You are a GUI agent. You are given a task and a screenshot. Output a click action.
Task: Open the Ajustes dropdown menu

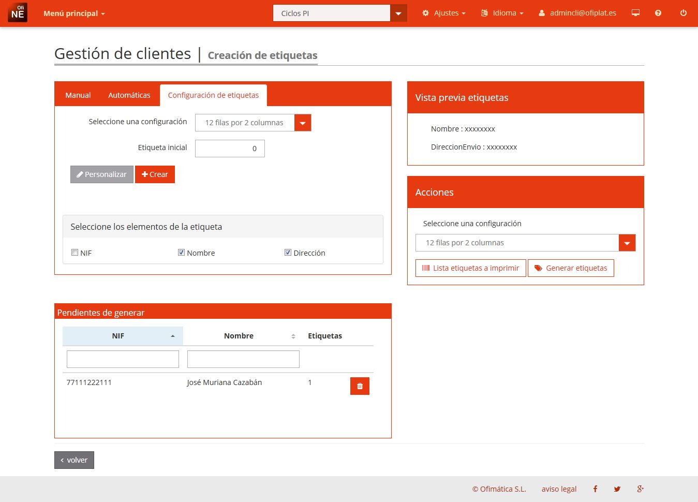(443, 13)
